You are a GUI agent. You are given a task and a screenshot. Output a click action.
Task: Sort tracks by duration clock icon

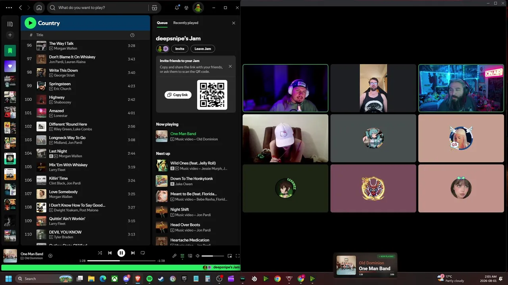click(x=132, y=35)
